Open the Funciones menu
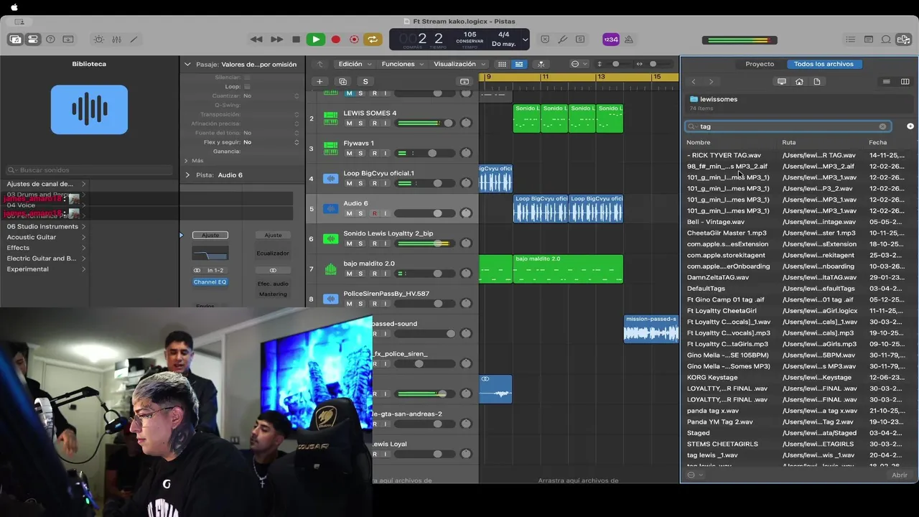This screenshot has height=517, width=919. (401, 64)
